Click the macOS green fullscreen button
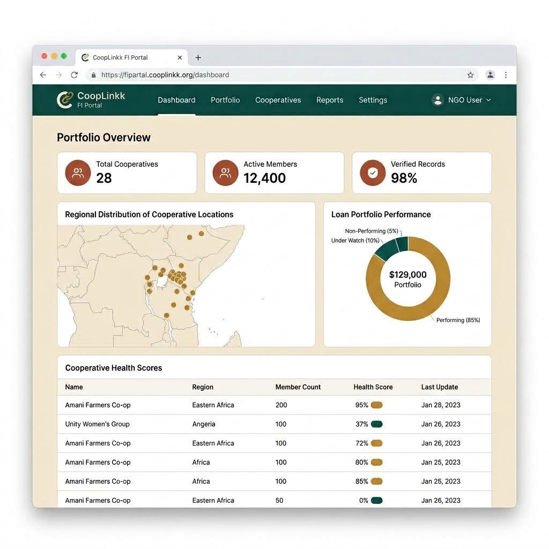This screenshot has width=549, height=549. (x=64, y=56)
